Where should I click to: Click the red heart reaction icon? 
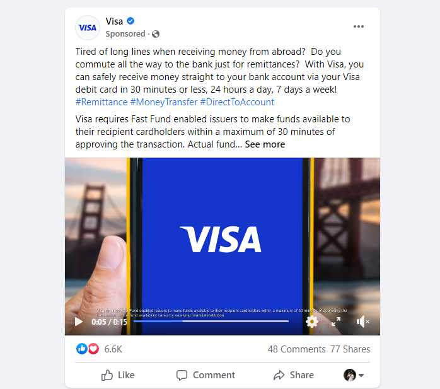[x=93, y=349]
